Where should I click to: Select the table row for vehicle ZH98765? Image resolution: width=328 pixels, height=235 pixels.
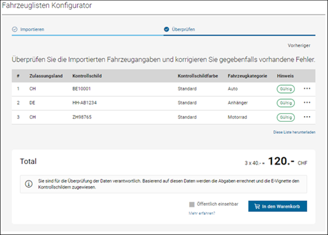[x=128, y=117]
